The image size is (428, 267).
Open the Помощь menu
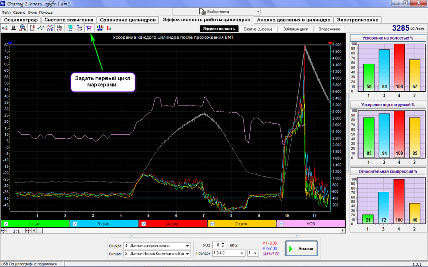(x=45, y=12)
